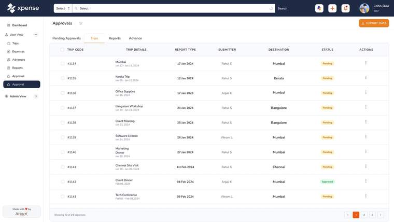Open actions menu for trip #1139

click(365, 136)
